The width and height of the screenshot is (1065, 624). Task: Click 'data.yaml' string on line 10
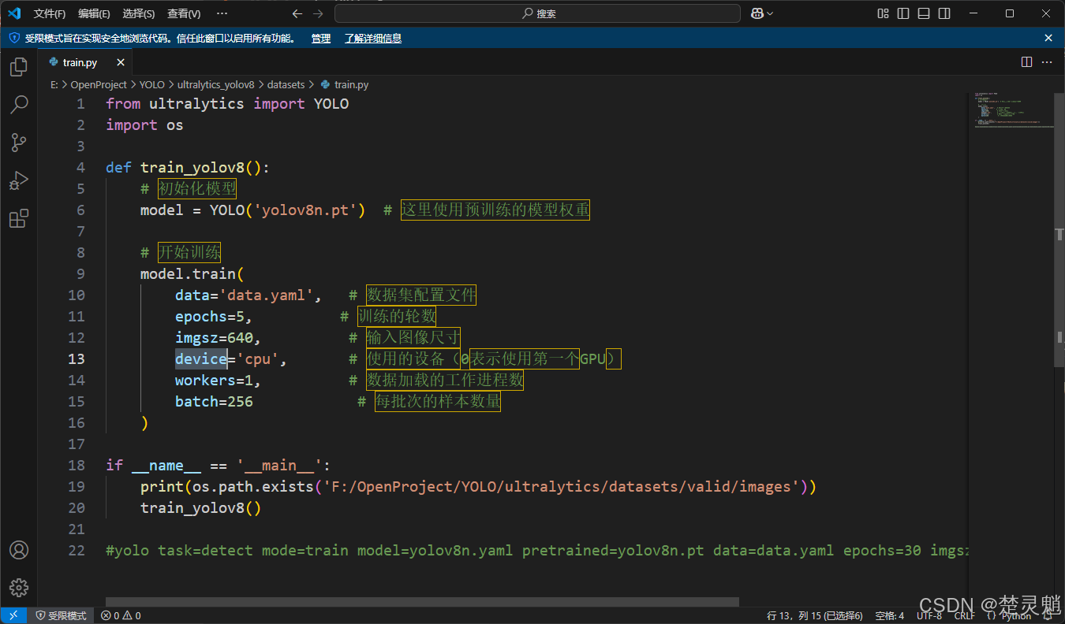[266, 295]
